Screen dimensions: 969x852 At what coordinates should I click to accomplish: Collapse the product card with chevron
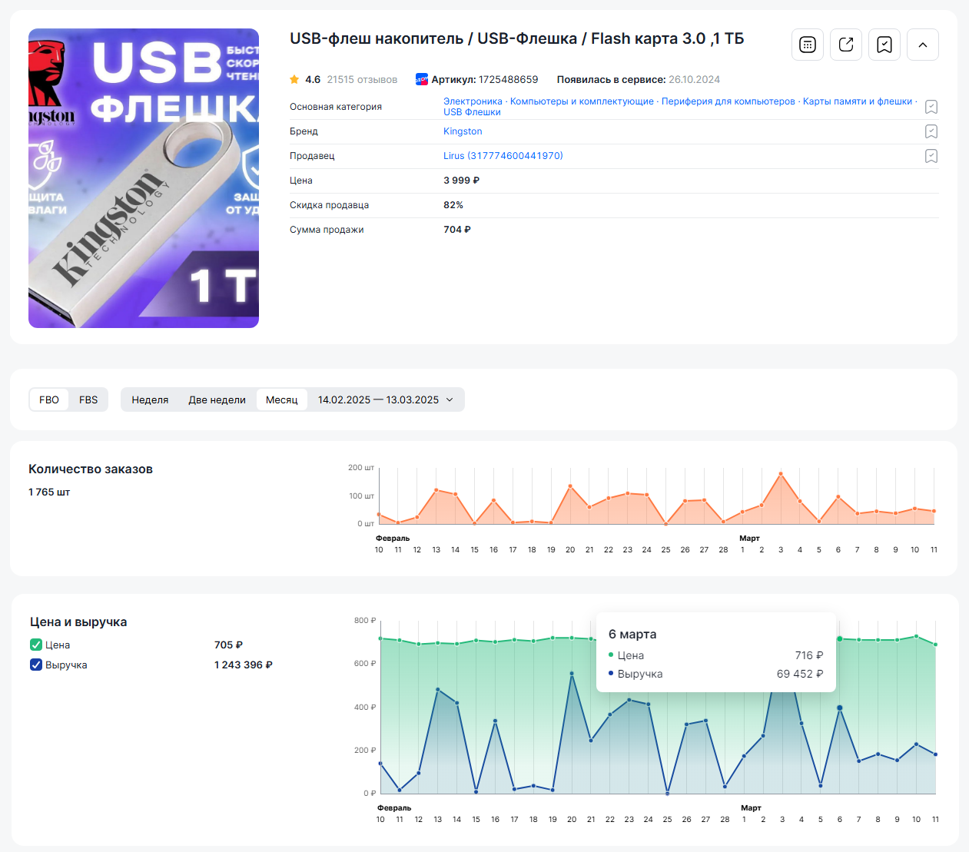pyautogui.click(x=922, y=45)
